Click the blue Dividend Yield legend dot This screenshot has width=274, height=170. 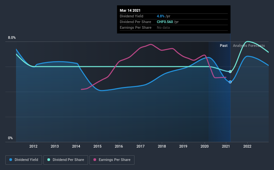tap(11, 160)
